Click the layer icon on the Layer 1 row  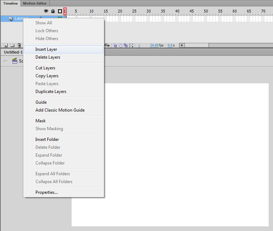tap(11, 19)
